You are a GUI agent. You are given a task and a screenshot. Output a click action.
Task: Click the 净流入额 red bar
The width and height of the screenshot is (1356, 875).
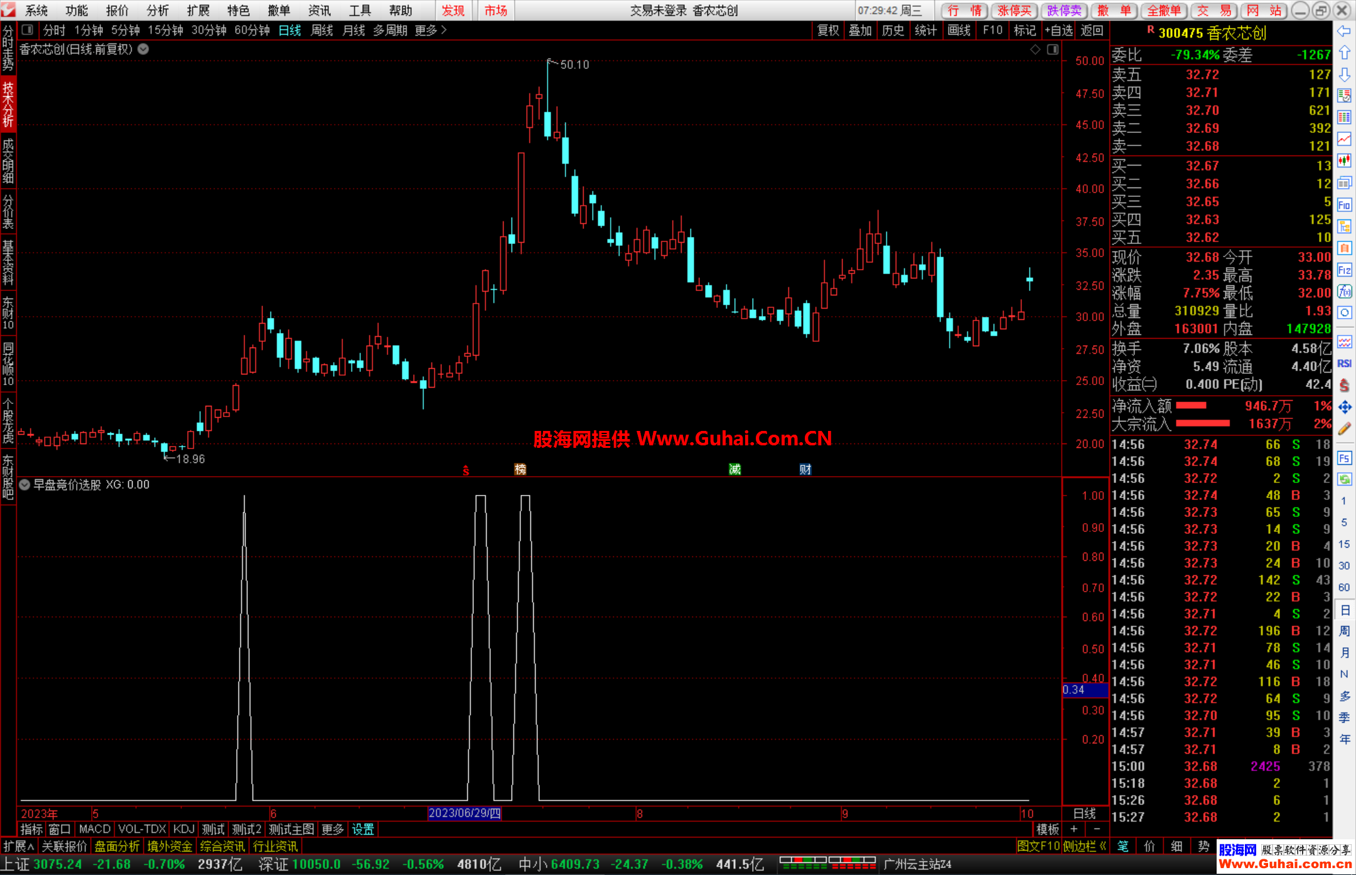(x=1191, y=406)
